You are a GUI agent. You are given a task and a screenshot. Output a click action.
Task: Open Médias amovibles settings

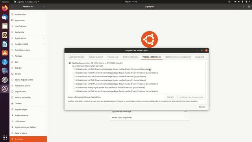[x=28, y=97]
